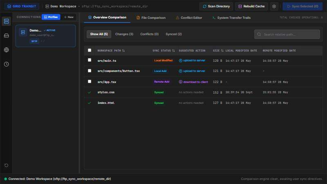Click the SFTP badge on Demo connection
Viewport: 327px width, 184px height.
(34, 41)
